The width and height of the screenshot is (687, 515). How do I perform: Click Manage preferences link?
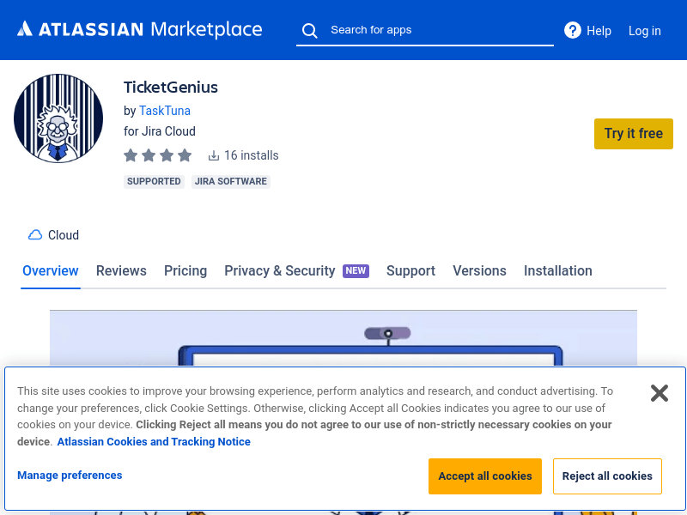(x=70, y=476)
